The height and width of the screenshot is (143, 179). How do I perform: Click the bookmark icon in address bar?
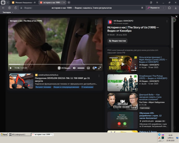(142, 8)
